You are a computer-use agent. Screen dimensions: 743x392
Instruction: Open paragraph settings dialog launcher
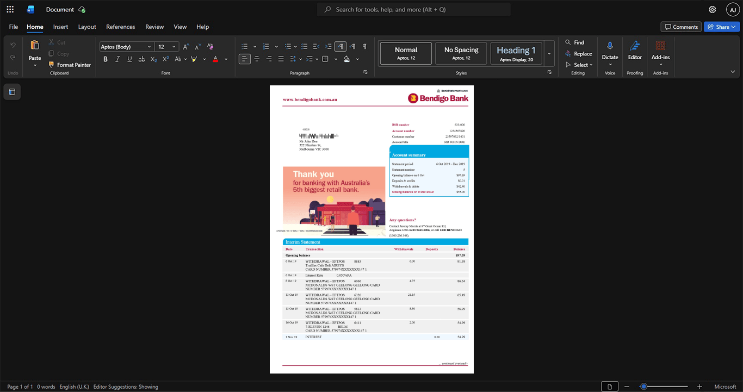click(x=366, y=72)
